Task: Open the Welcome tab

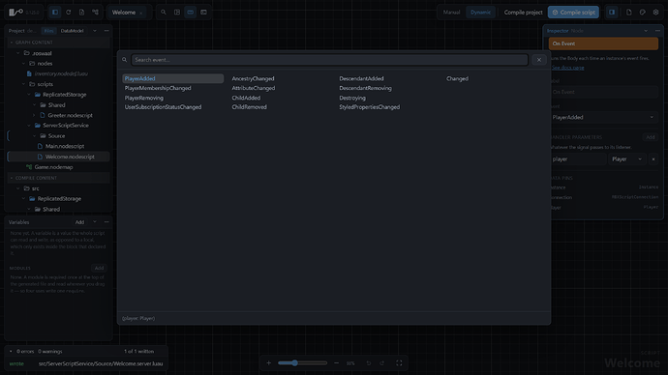Action: coord(124,13)
